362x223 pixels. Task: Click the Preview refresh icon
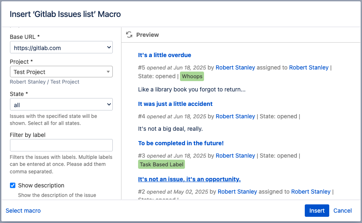tap(129, 35)
